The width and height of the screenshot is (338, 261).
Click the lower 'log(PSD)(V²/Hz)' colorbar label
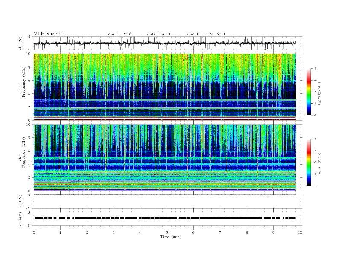(x=320, y=164)
